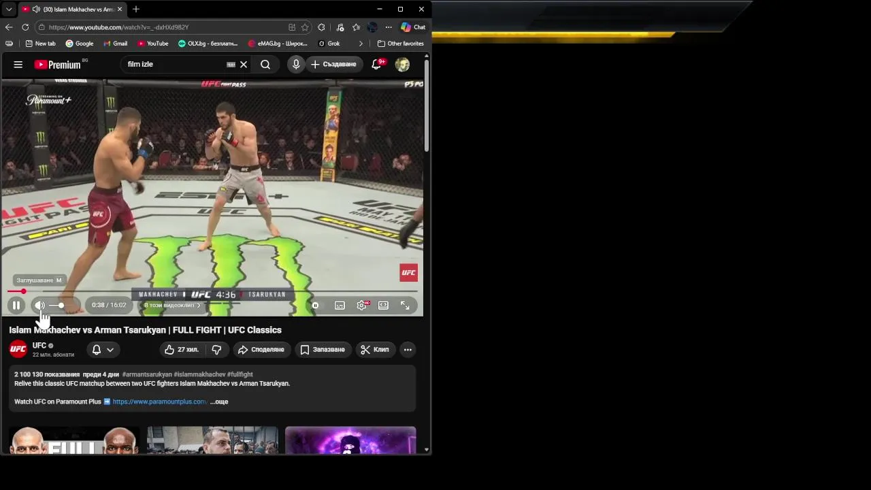Open the eMAG.bg bookmark
The height and width of the screenshot is (490, 871).
pyautogui.click(x=278, y=44)
